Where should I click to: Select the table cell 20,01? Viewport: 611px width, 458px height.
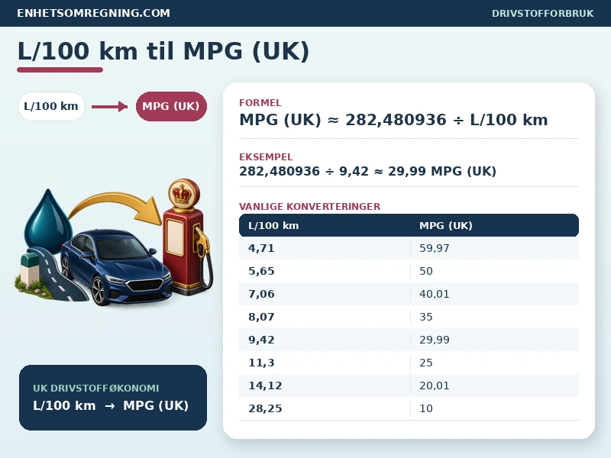coord(434,386)
